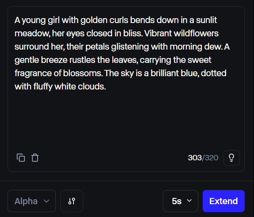Image resolution: width=254 pixels, height=217 pixels.
Task: Click the chevron arrow next to 5s
Action: (x=189, y=201)
